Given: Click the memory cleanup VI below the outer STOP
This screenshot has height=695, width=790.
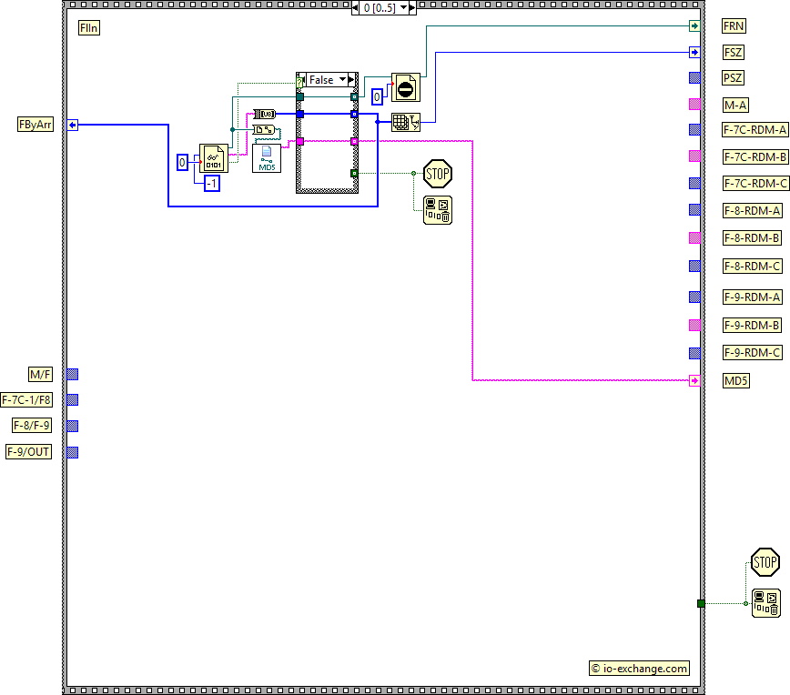Looking at the screenshot, I should click(765, 603).
